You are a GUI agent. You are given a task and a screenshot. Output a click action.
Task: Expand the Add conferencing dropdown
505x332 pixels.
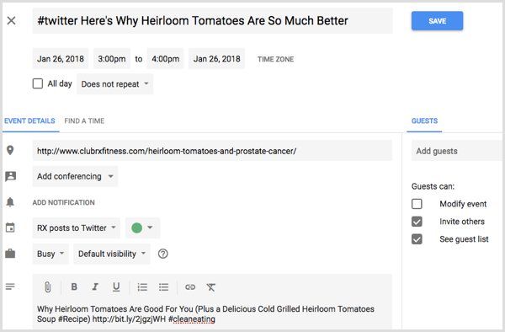click(x=75, y=176)
